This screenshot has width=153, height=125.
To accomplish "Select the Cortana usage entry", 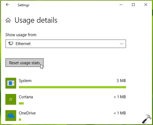I will click(x=66, y=99).
